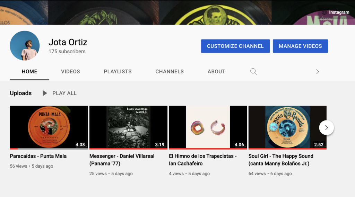
Task: Click the Jota Ortiz profile avatar
Action: click(25, 46)
